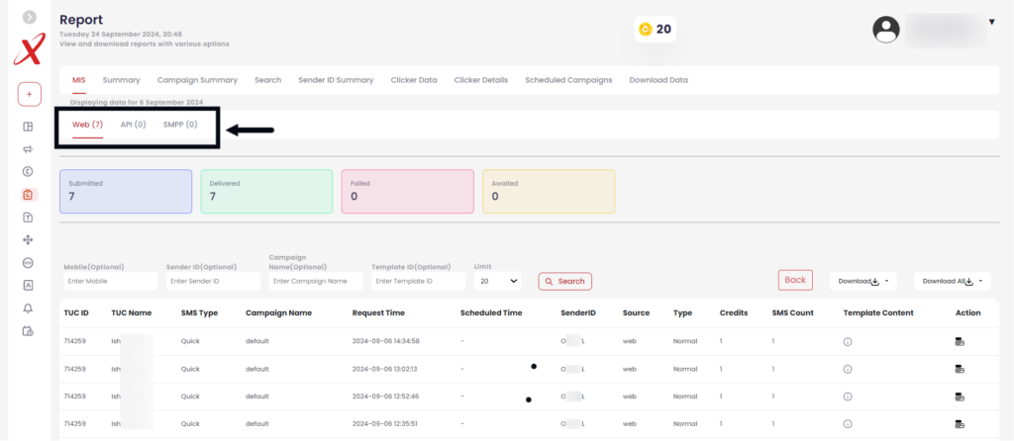This screenshot has height=441, width=1014.
Task: Open the API code icon in sidebar
Action: click(28, 263)
